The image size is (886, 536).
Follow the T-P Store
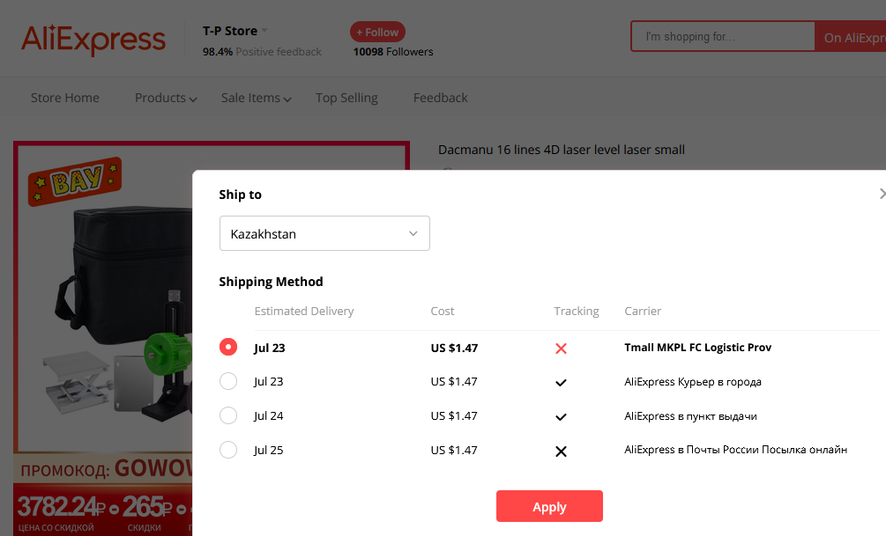pos(377,33)
